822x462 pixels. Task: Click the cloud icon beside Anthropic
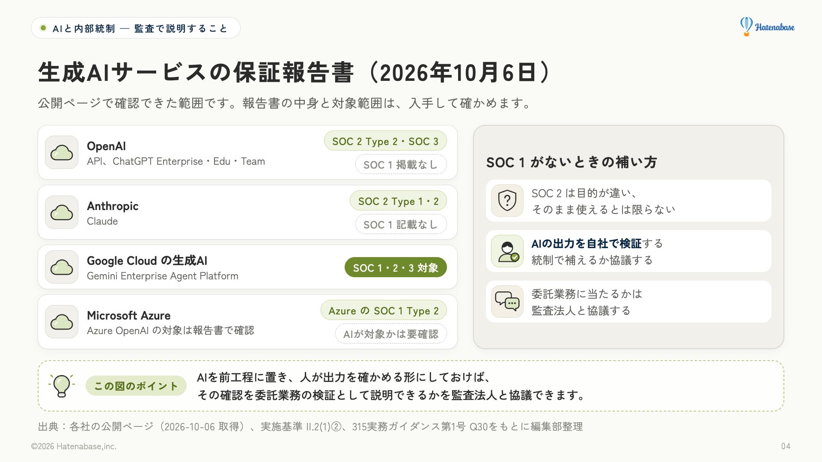62,212
